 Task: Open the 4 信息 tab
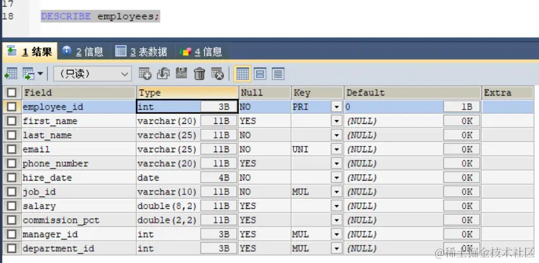coord(202,52)
